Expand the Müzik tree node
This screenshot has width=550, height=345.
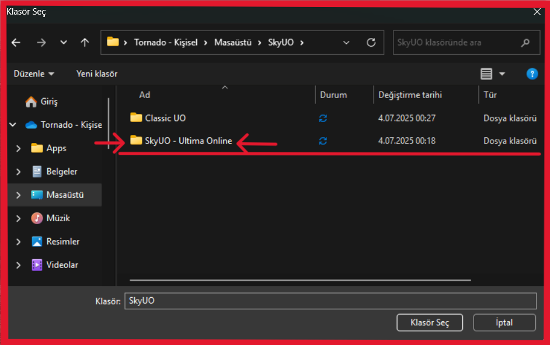[x=19, y=218]
